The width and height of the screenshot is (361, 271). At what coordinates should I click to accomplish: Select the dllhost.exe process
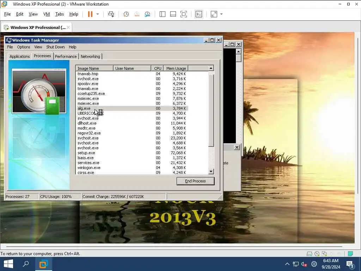tap(132, 123)
